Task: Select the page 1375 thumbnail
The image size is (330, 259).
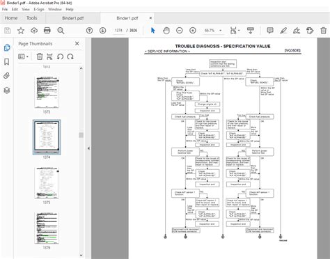Action: click(x=47, y=183)
